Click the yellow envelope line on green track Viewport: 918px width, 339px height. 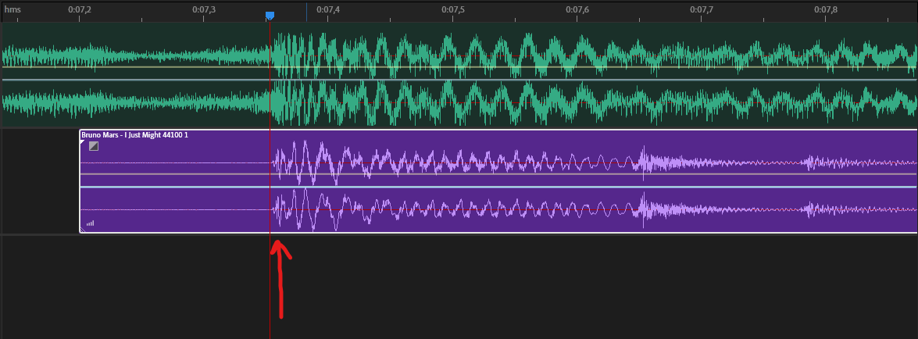click(156, 67)
